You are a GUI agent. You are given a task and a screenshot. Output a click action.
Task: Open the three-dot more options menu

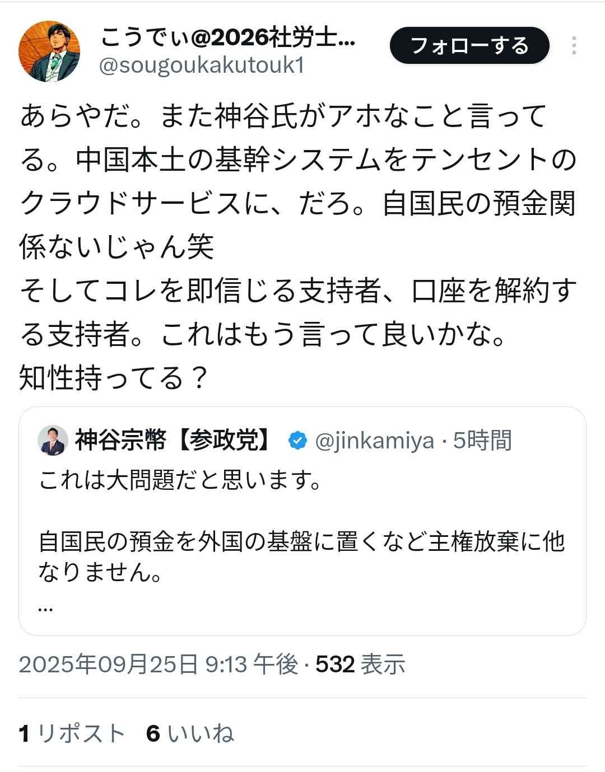[x=574, y=46]
